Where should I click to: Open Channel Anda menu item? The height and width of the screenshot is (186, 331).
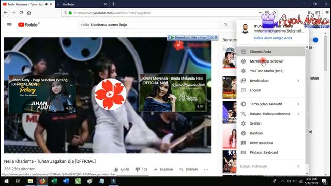(271, 52)
